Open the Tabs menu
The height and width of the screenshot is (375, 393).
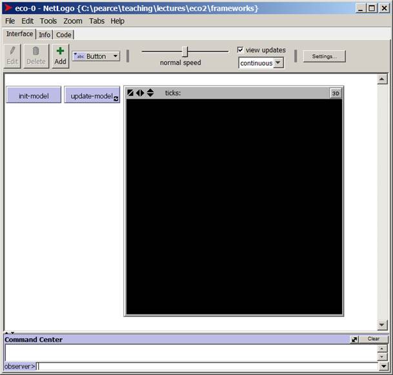pos(97,21)
